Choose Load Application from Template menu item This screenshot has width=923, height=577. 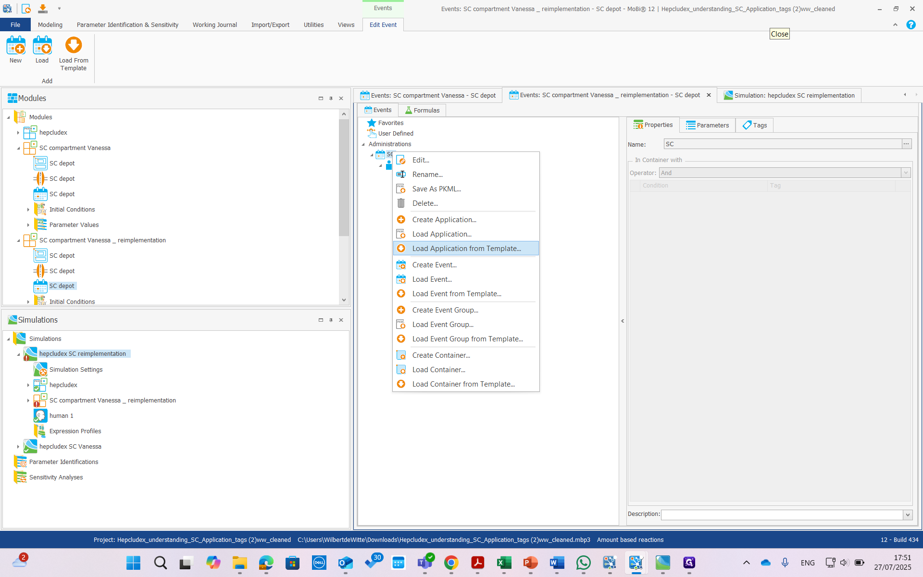[466, 249]
